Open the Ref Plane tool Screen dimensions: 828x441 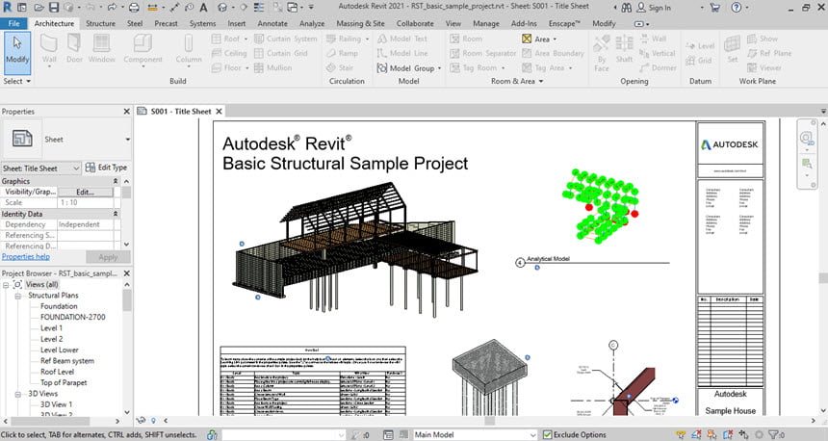[x=769, y=53]
